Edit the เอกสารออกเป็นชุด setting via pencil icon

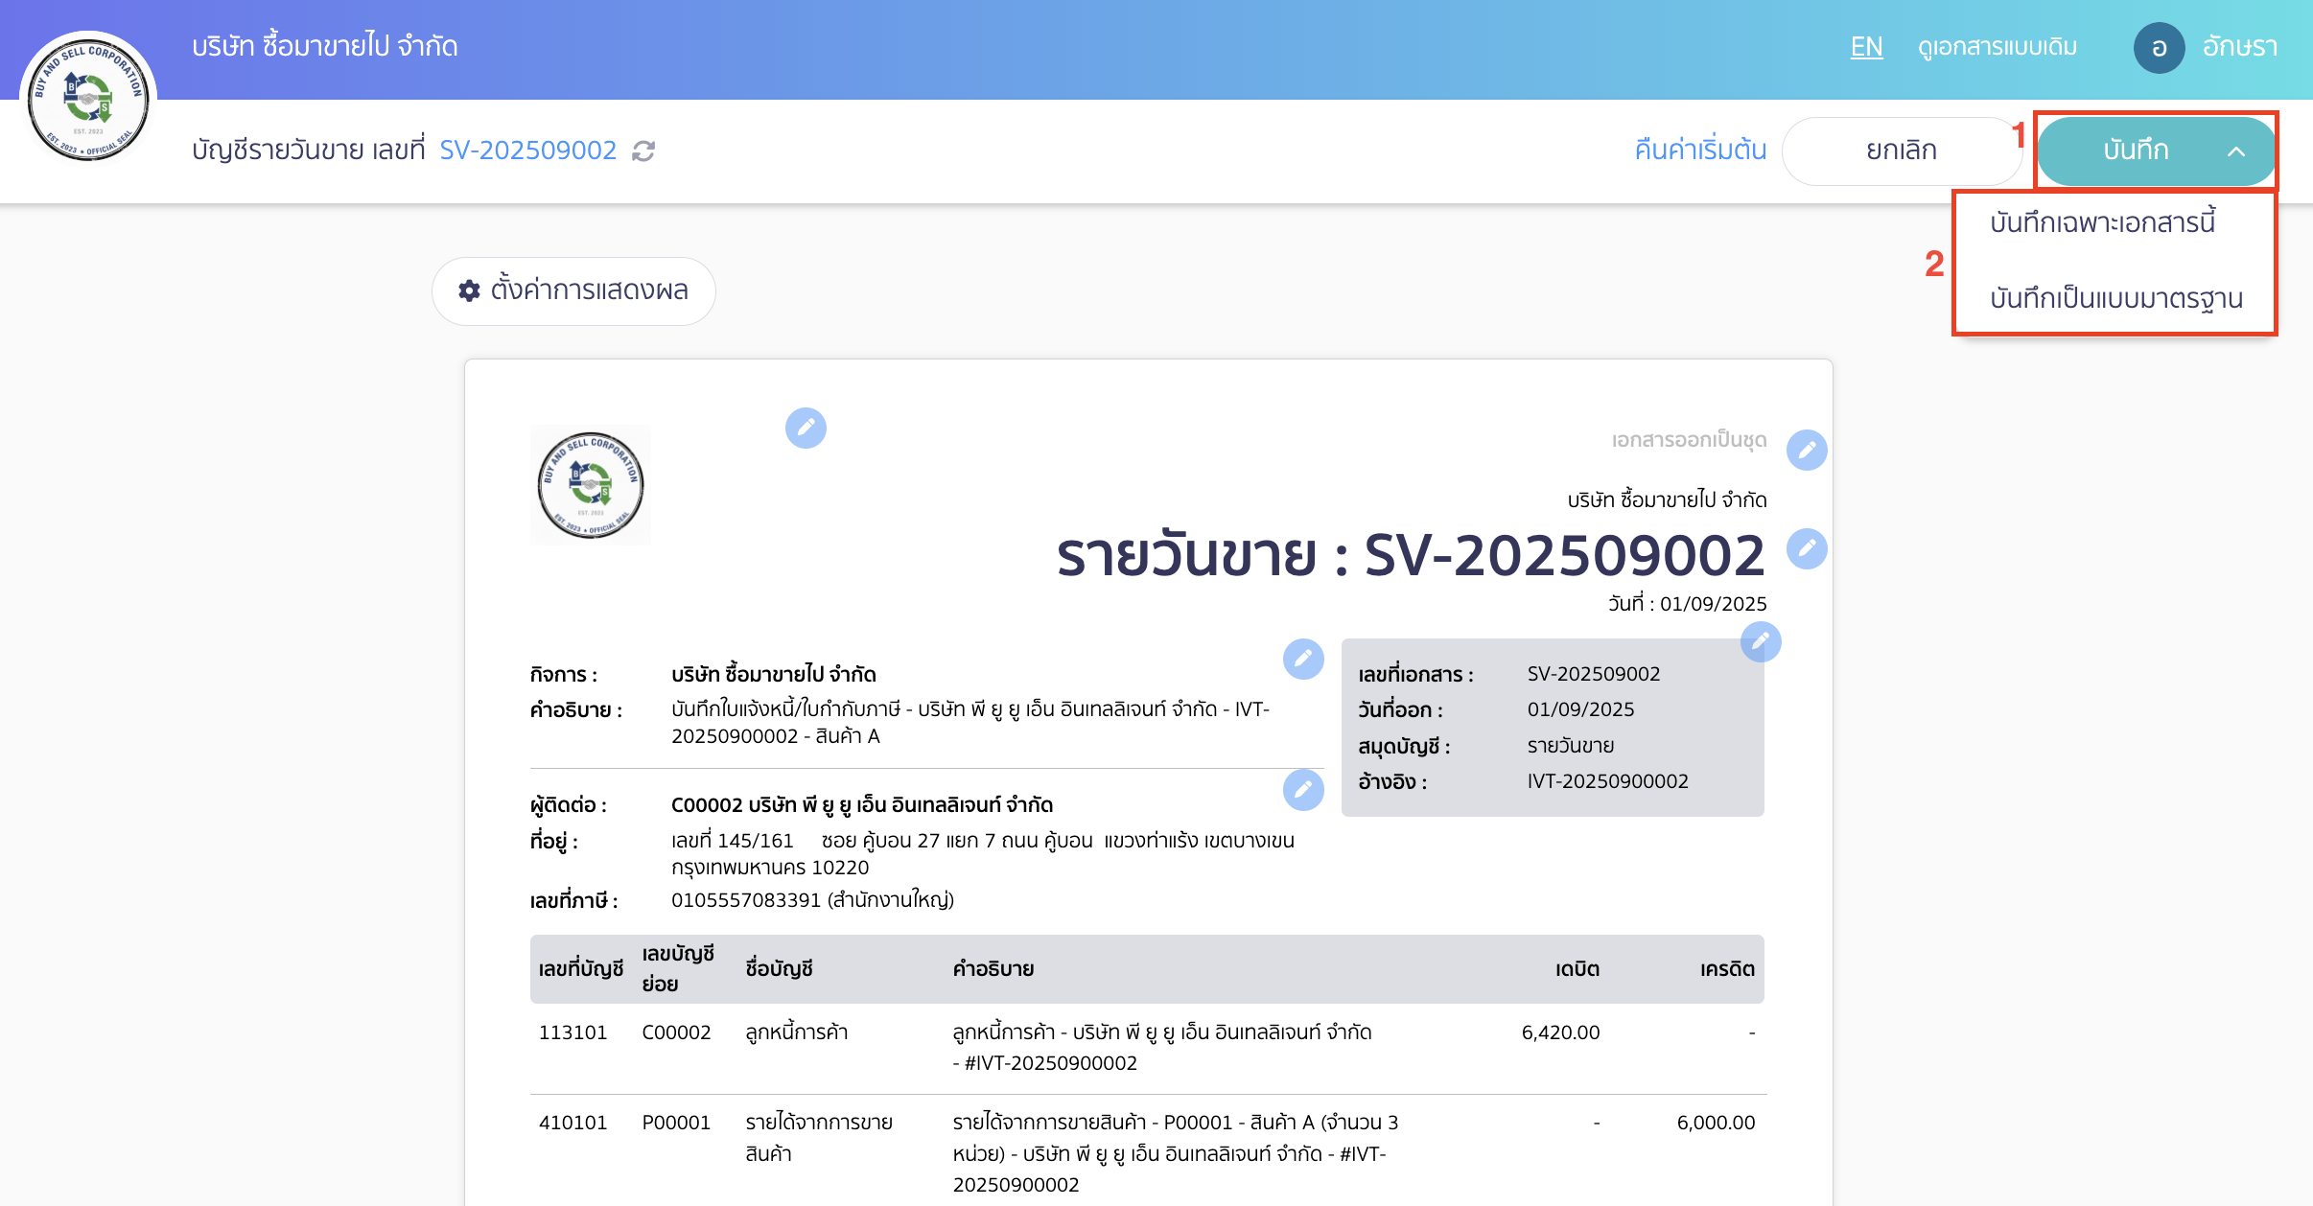pyautogui.click(x=1807, y=450)
